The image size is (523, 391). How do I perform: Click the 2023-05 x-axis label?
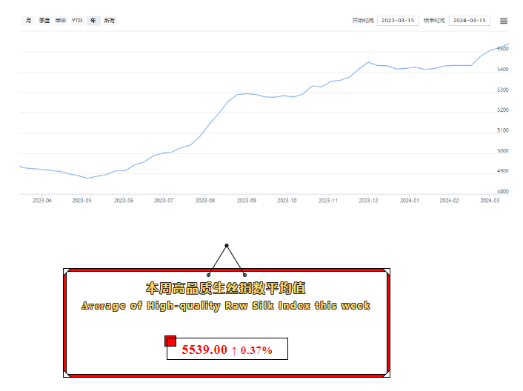[x=82, y=200]
